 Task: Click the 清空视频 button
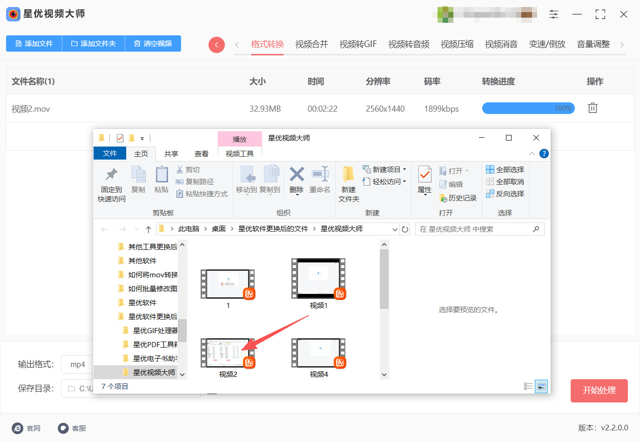point(153,43)
